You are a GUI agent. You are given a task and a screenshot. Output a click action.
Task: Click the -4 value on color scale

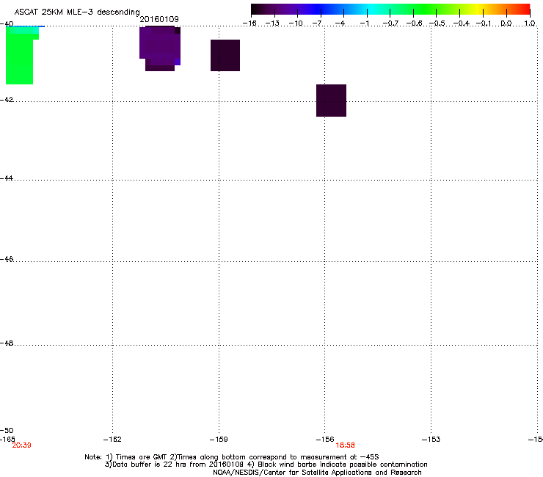340,23
